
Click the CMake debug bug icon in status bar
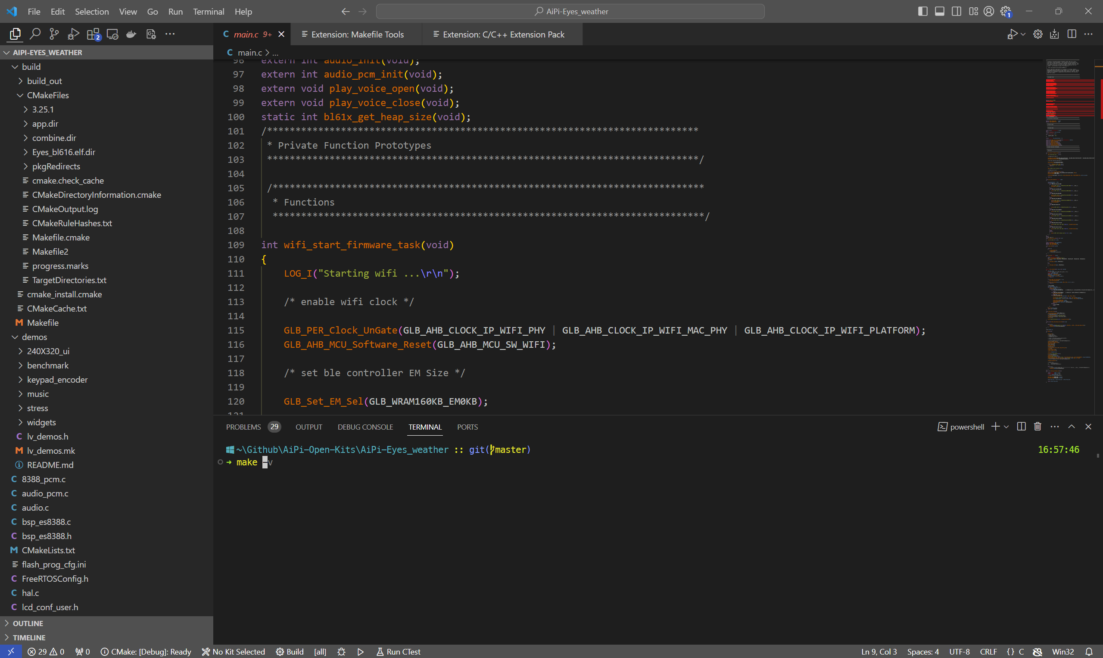[341, 652]
